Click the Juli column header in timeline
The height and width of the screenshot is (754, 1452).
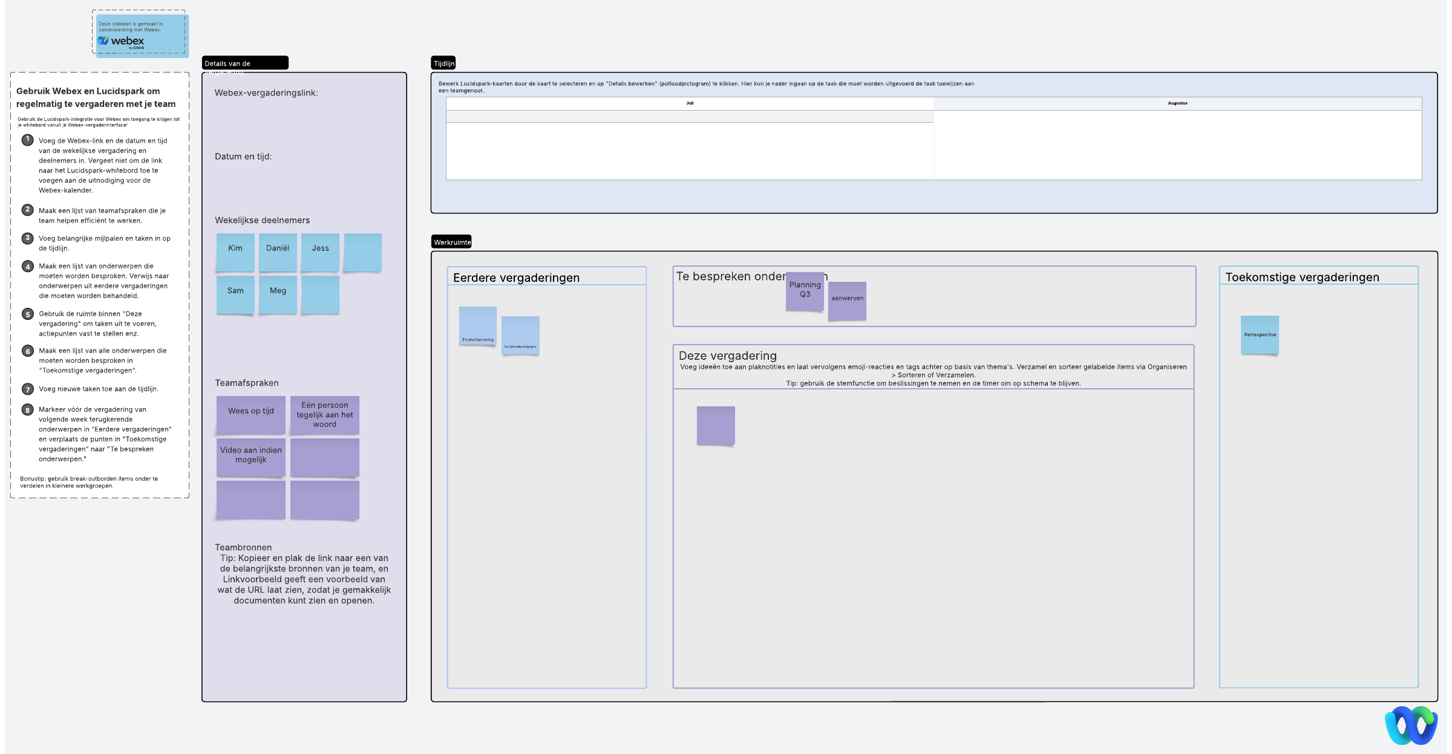pos(690,103)
